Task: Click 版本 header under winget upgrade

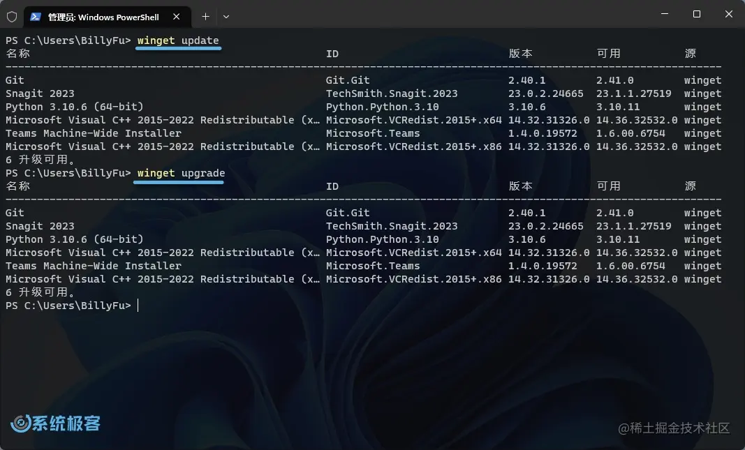Action: pos(521,186)
